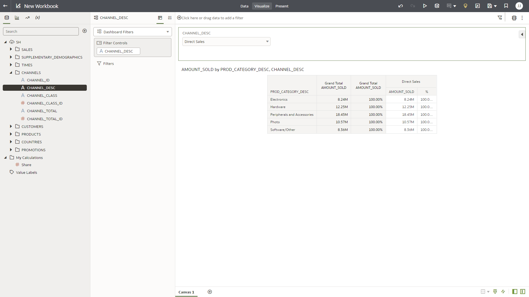Toggle Auto Apply Data lightning icon

[503, 291]
